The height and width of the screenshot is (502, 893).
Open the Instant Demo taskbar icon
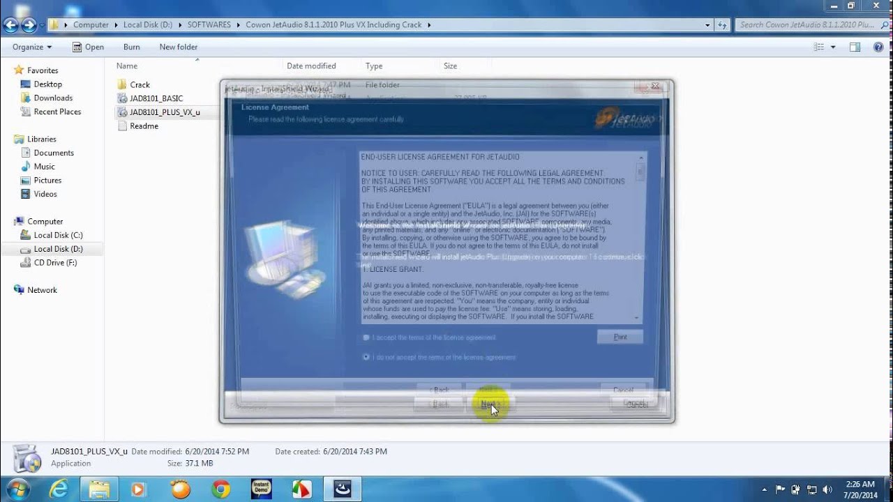pyautogui.click(x=261, y=489)
